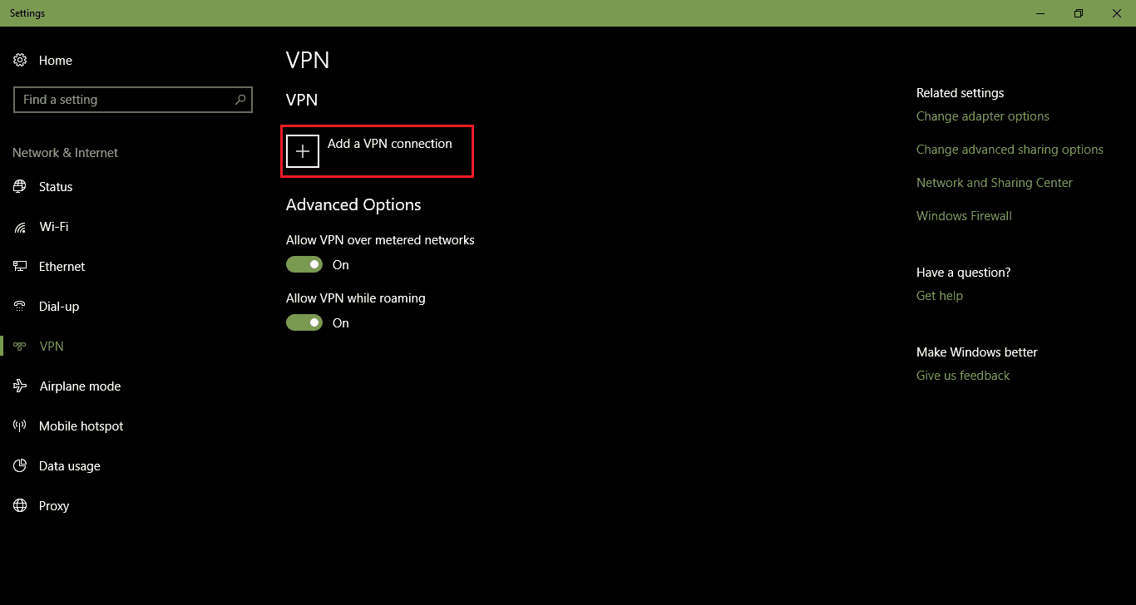Click the plus icon to add VPN

[x=303, y=151]
